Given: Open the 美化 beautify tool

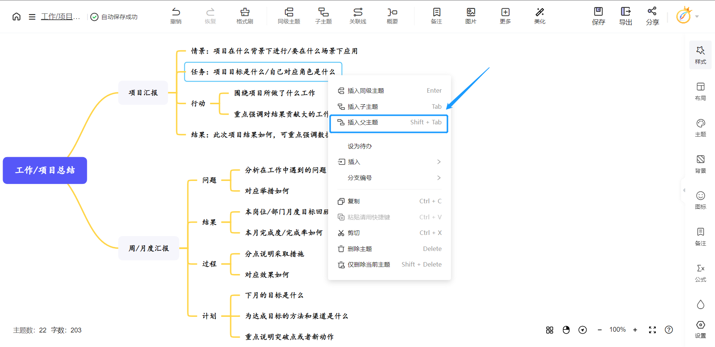Looking at the screenshot, I should [x=540, y=16].
